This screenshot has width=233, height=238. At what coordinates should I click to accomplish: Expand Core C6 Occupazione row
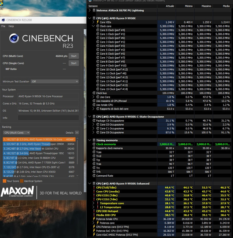coord(93,132)
